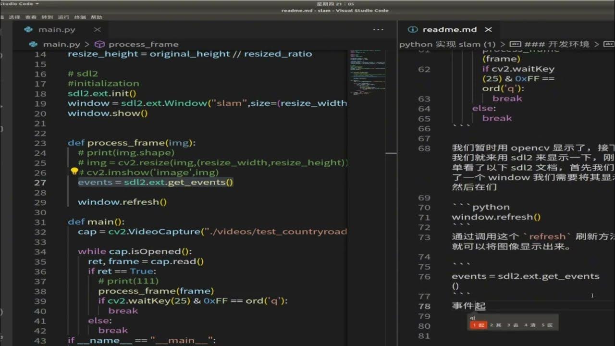Click 'events = sdl2.ext.get_events' in readme.md
The width and height of the screenshot is (615, 346).
click(x=526, y=276)
